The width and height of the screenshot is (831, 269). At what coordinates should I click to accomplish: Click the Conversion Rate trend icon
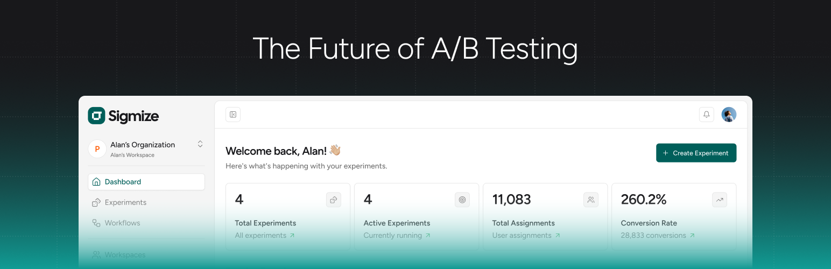[720, 200]
